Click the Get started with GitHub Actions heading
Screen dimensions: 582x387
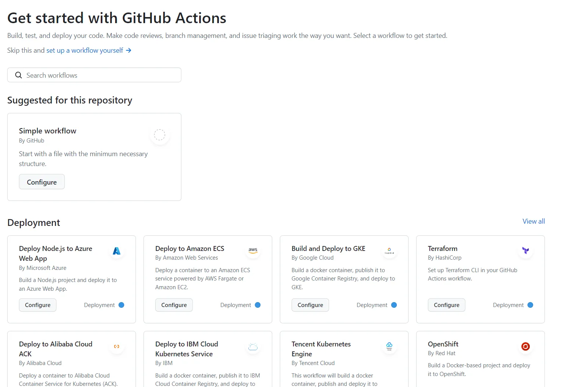[117, 18]
